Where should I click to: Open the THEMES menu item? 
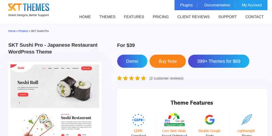[107, 17]
